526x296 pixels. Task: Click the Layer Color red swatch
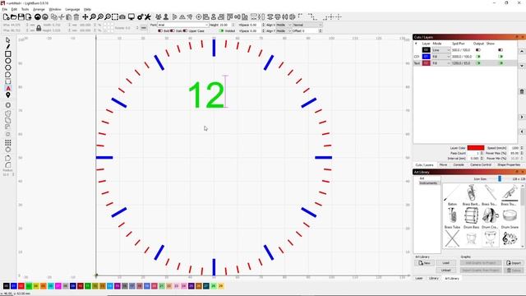point(476,148)
